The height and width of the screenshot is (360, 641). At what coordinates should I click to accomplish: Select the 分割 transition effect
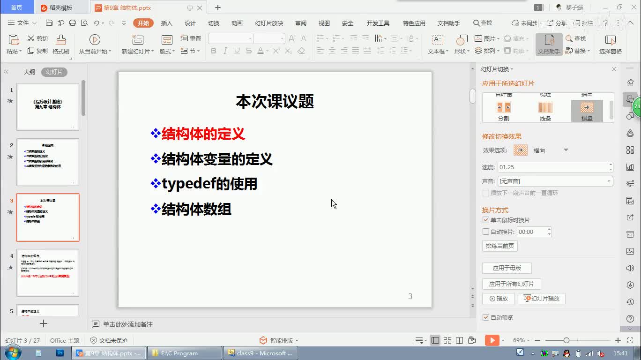[504, 111]
